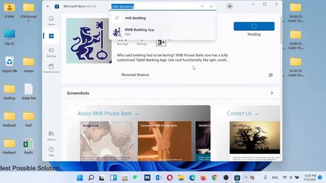Open Wi-Fi network tray icon
This screenshot has width=326, height=183.
coord(285,177)
